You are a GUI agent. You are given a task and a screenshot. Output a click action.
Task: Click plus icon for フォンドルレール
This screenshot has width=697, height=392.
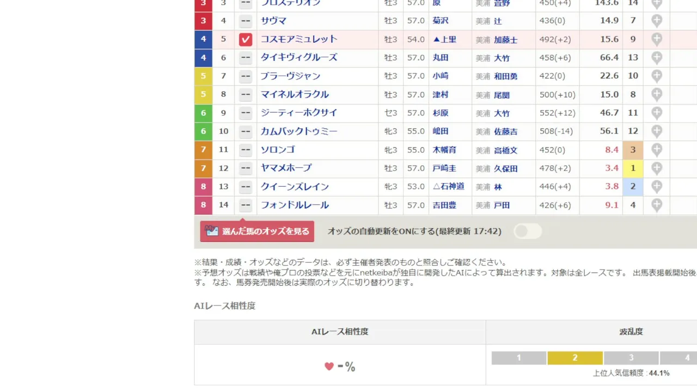(x=657, y=205)
